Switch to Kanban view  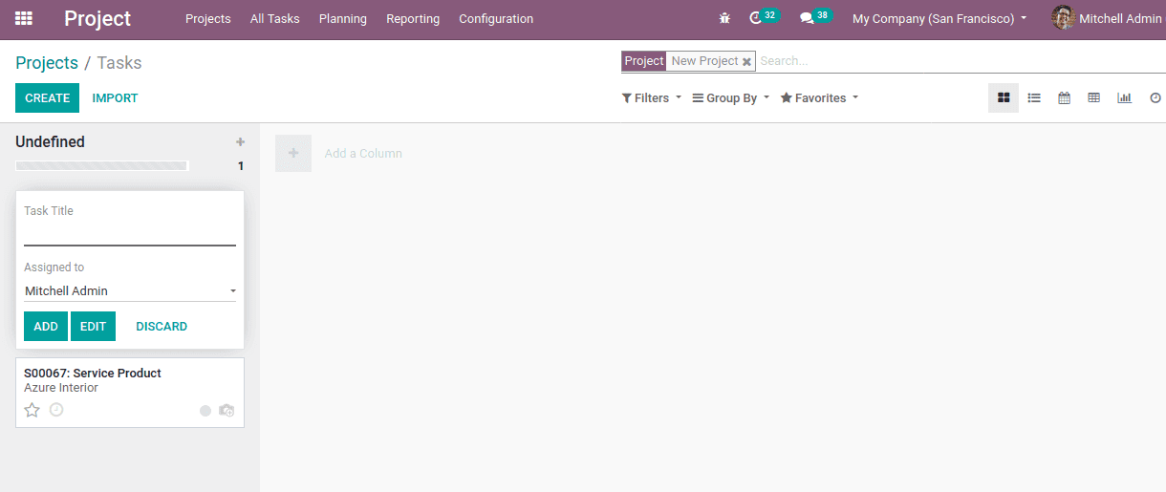point(1004,97)
